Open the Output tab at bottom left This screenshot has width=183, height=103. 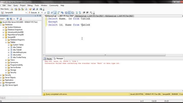(x=3, y=98)
